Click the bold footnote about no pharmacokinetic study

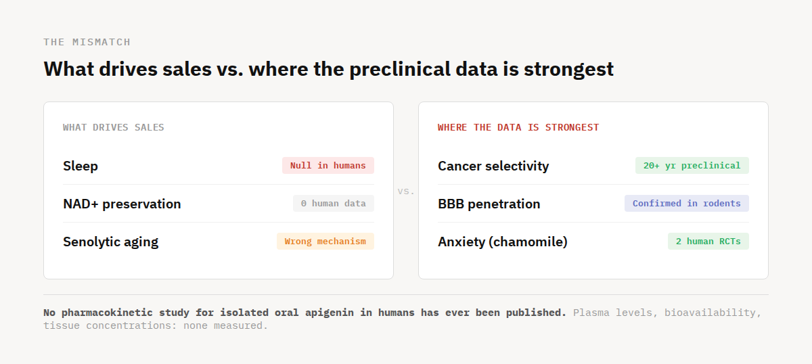tap(304, 313)
